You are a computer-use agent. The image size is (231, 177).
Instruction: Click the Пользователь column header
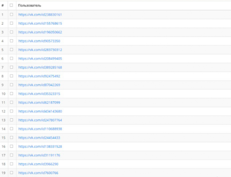[30, 6]
